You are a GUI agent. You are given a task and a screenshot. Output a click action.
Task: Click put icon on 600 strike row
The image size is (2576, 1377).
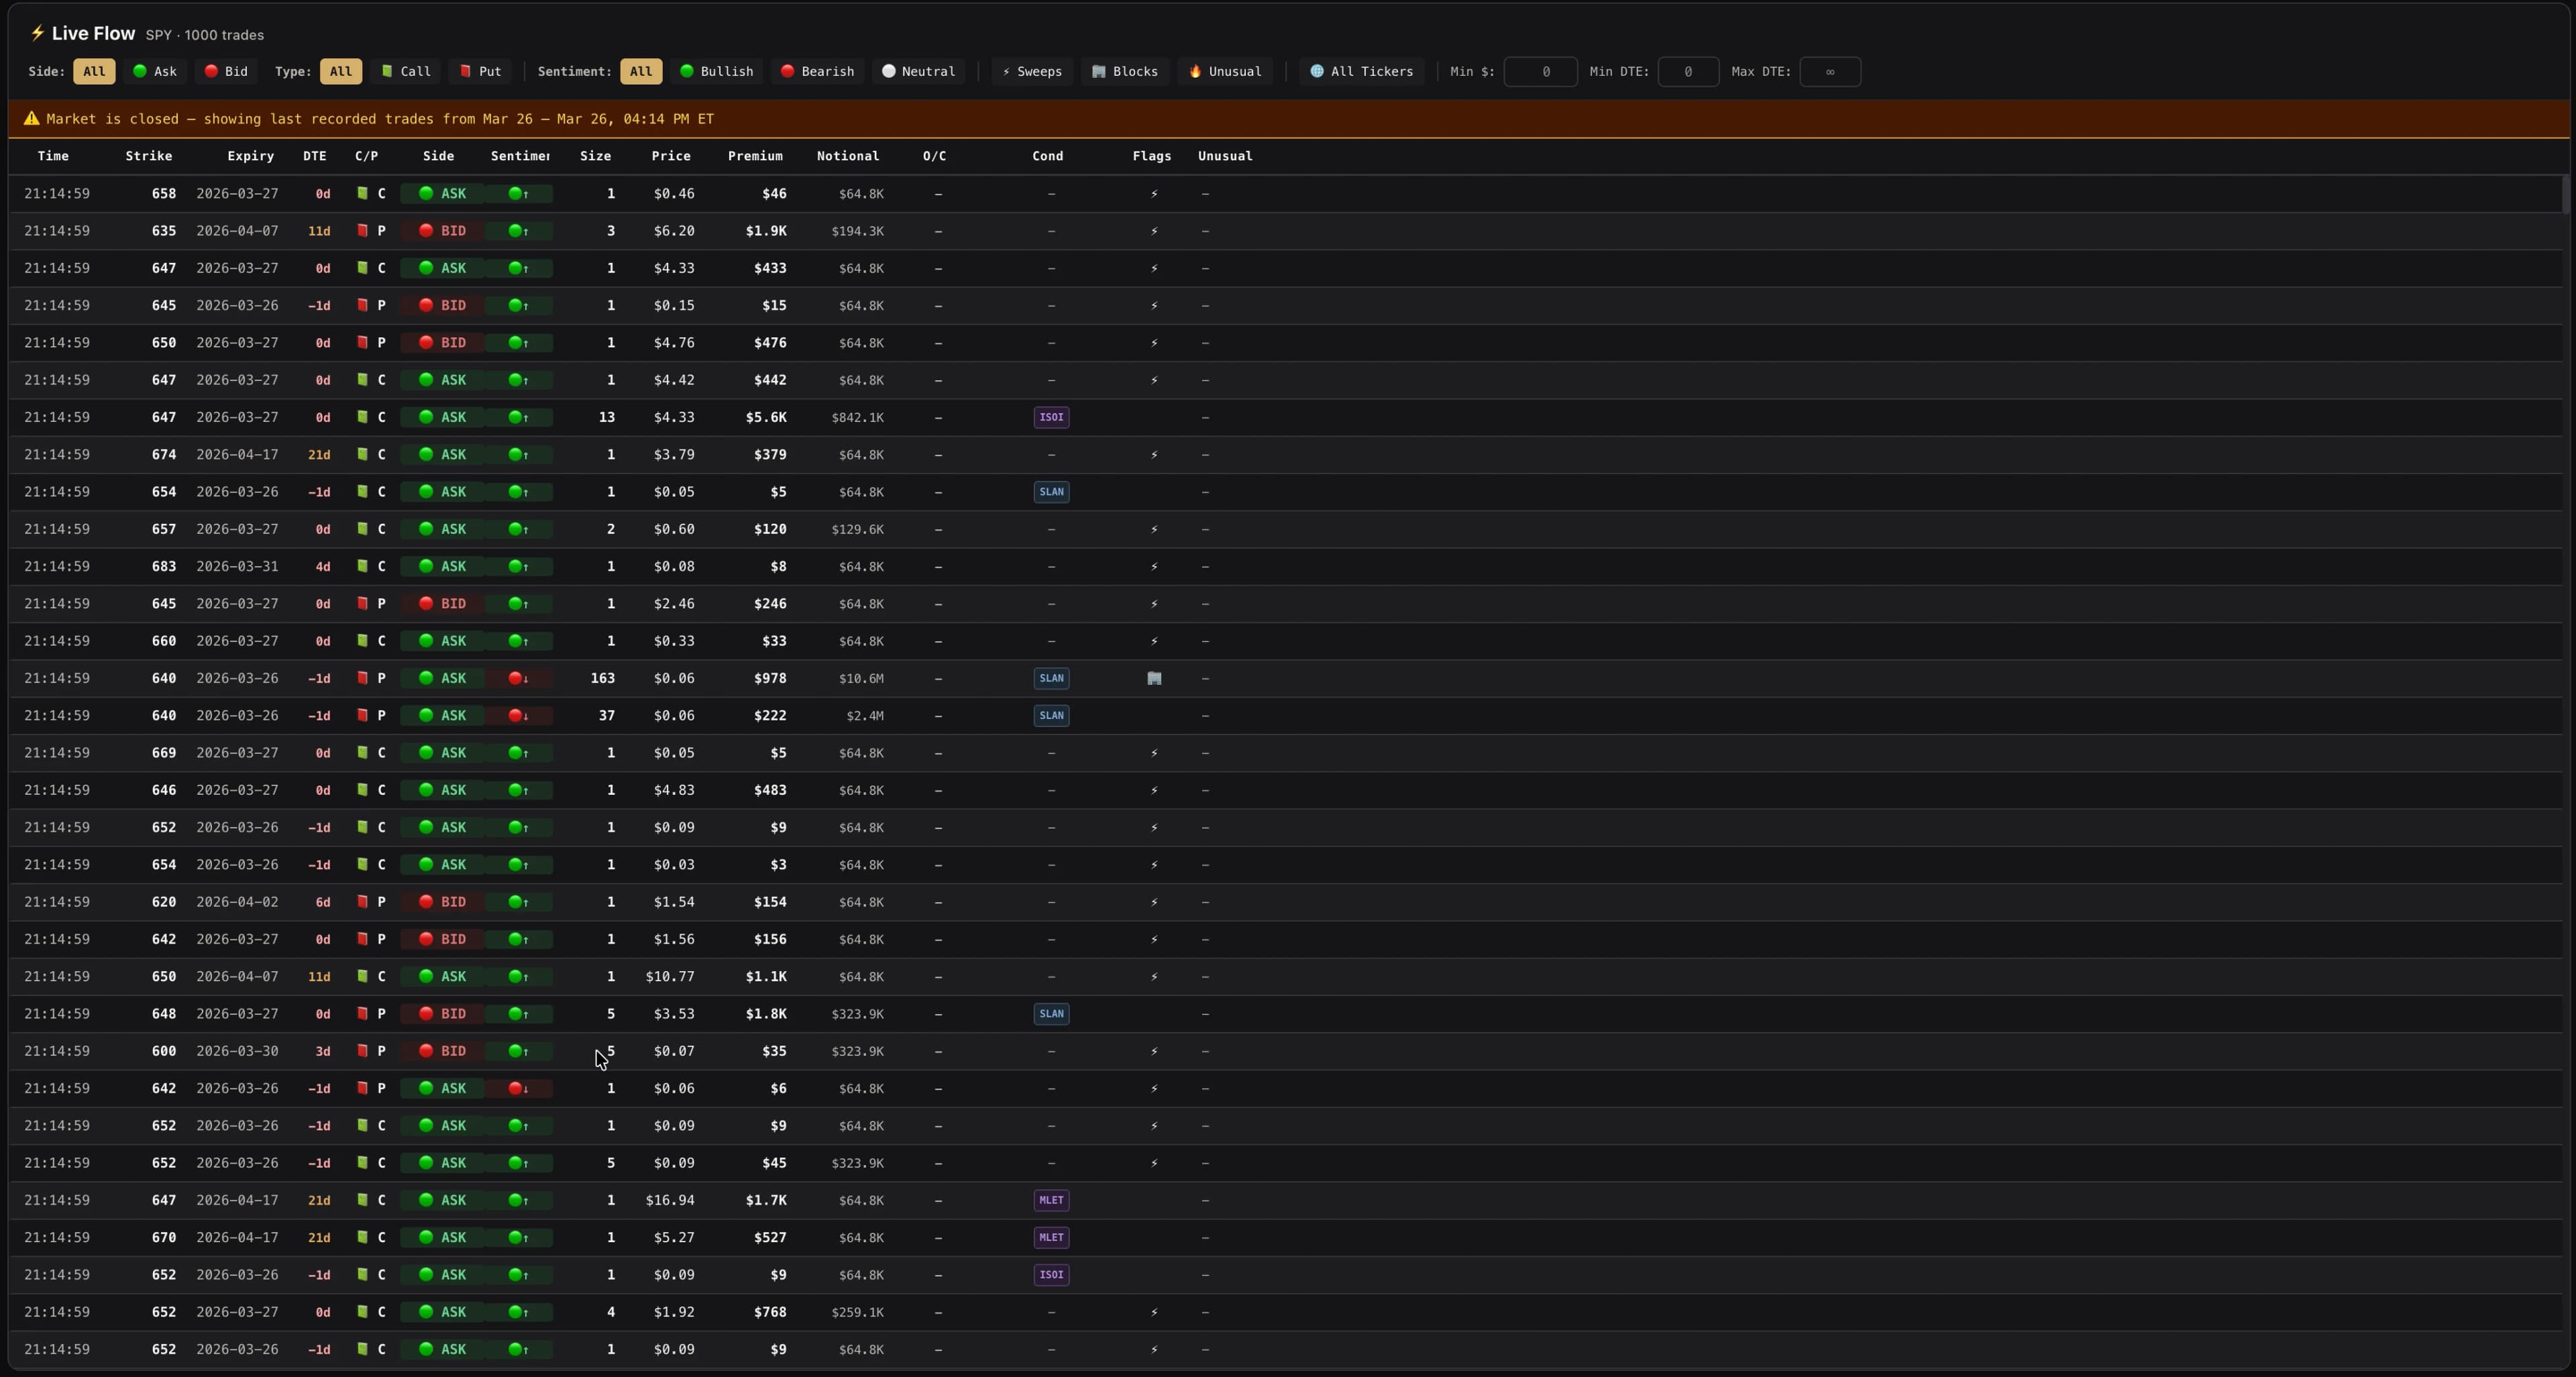[363, 1051]
